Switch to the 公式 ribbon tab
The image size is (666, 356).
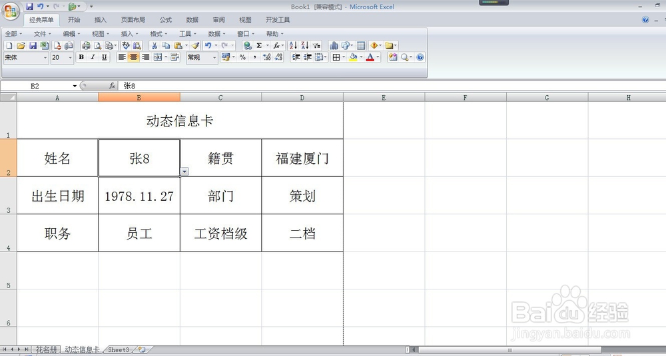click(x=166, y=20)
